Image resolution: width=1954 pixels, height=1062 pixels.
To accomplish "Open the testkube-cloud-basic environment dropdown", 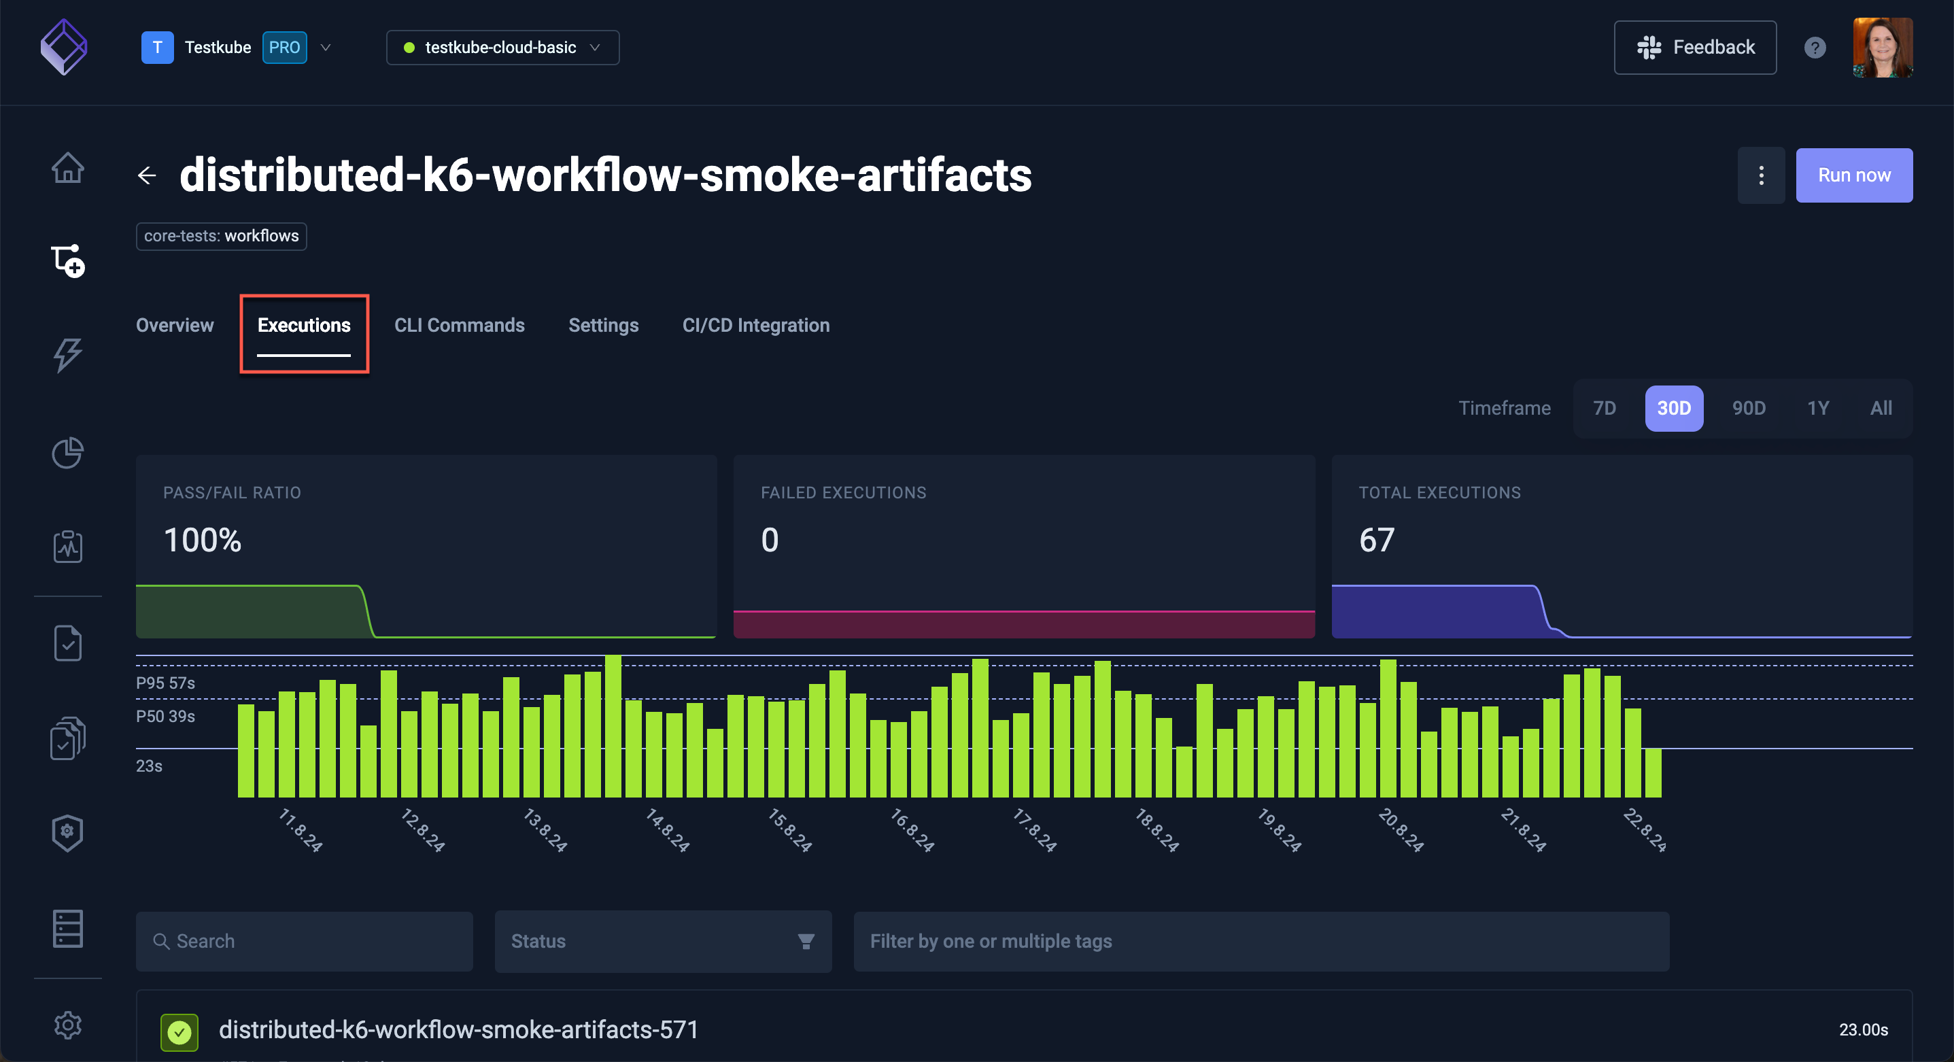I will pos(502,48).
